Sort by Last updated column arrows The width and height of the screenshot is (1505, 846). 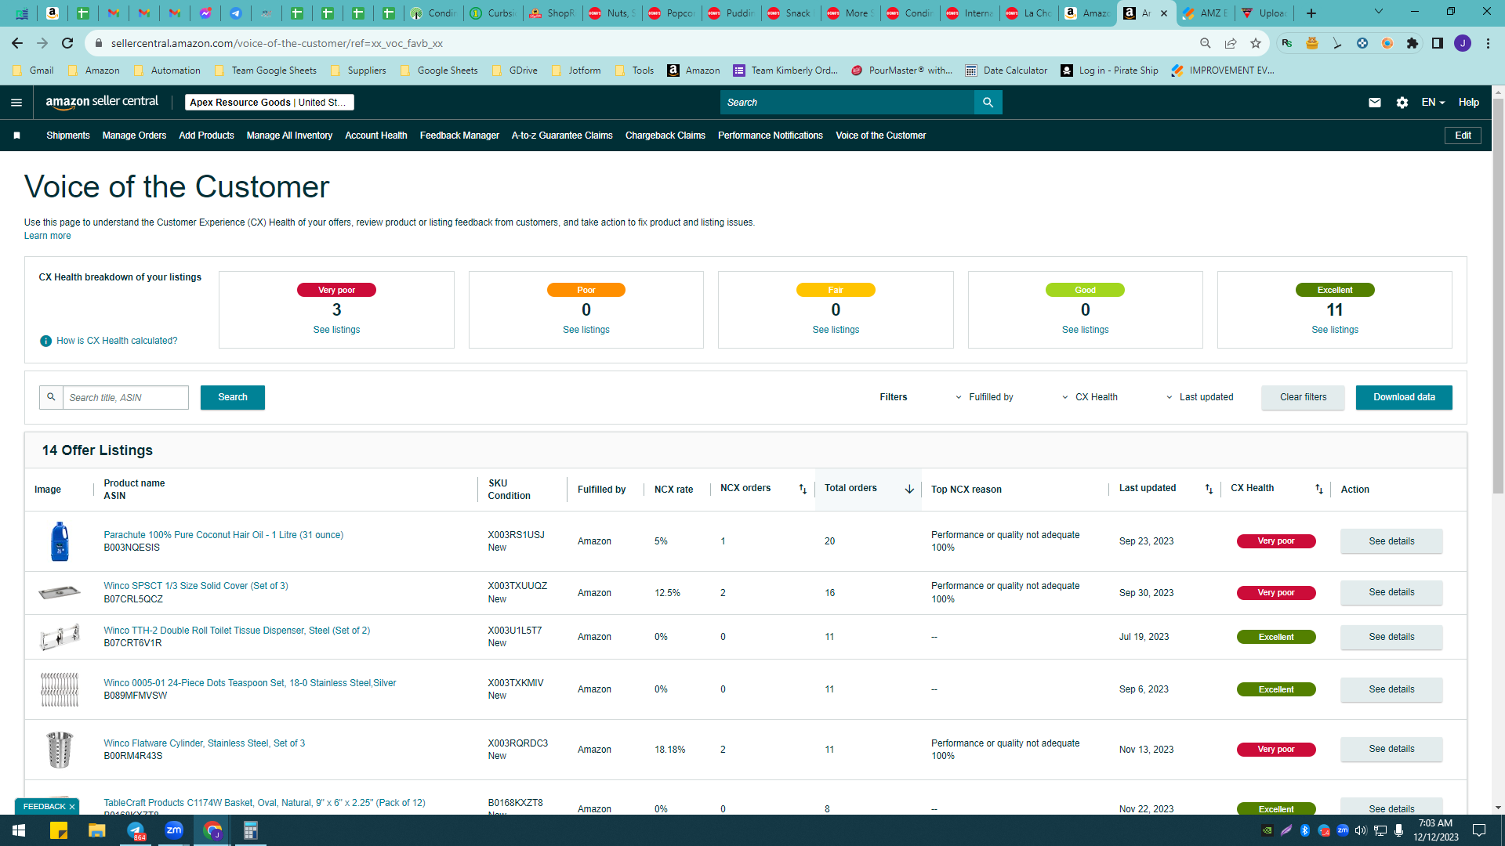coord(1209,489)
